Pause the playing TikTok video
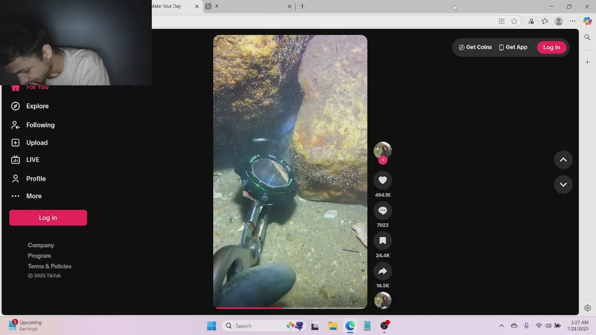Screen dimensions: 596x335 click(290, 172)
